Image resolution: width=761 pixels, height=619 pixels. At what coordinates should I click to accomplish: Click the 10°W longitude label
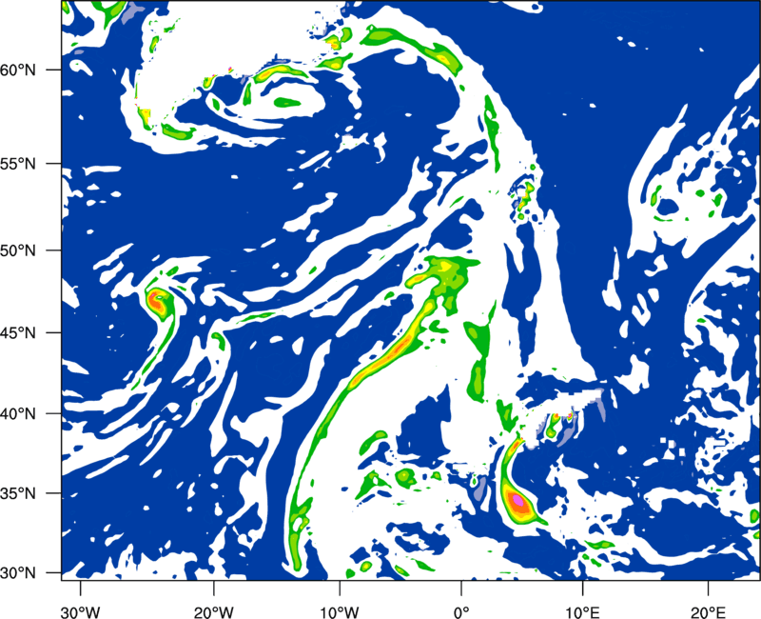(x=340, y=612)
